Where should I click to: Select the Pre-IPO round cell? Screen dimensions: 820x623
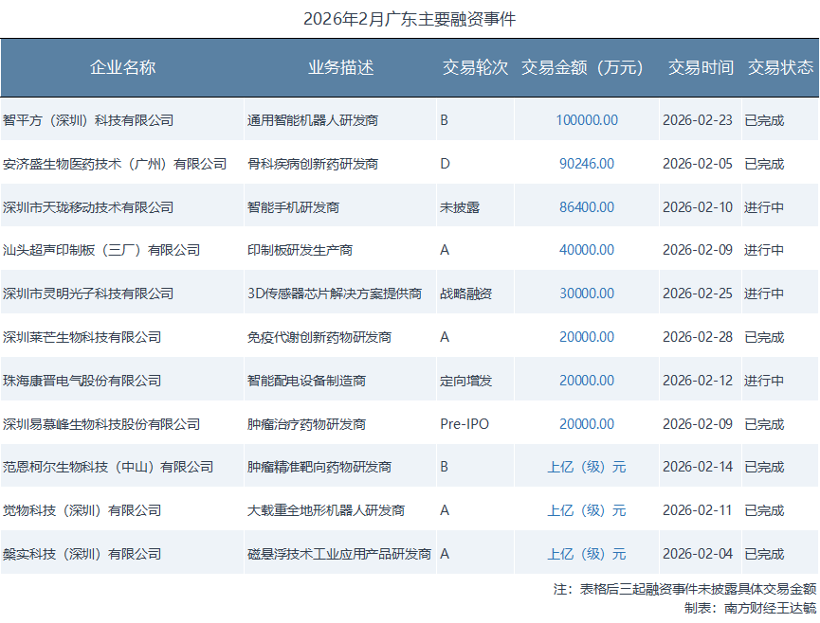(x=465, y=424)
